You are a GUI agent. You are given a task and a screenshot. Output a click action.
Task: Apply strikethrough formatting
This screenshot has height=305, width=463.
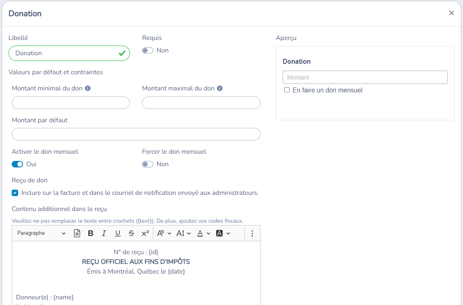tap(131, 233)
